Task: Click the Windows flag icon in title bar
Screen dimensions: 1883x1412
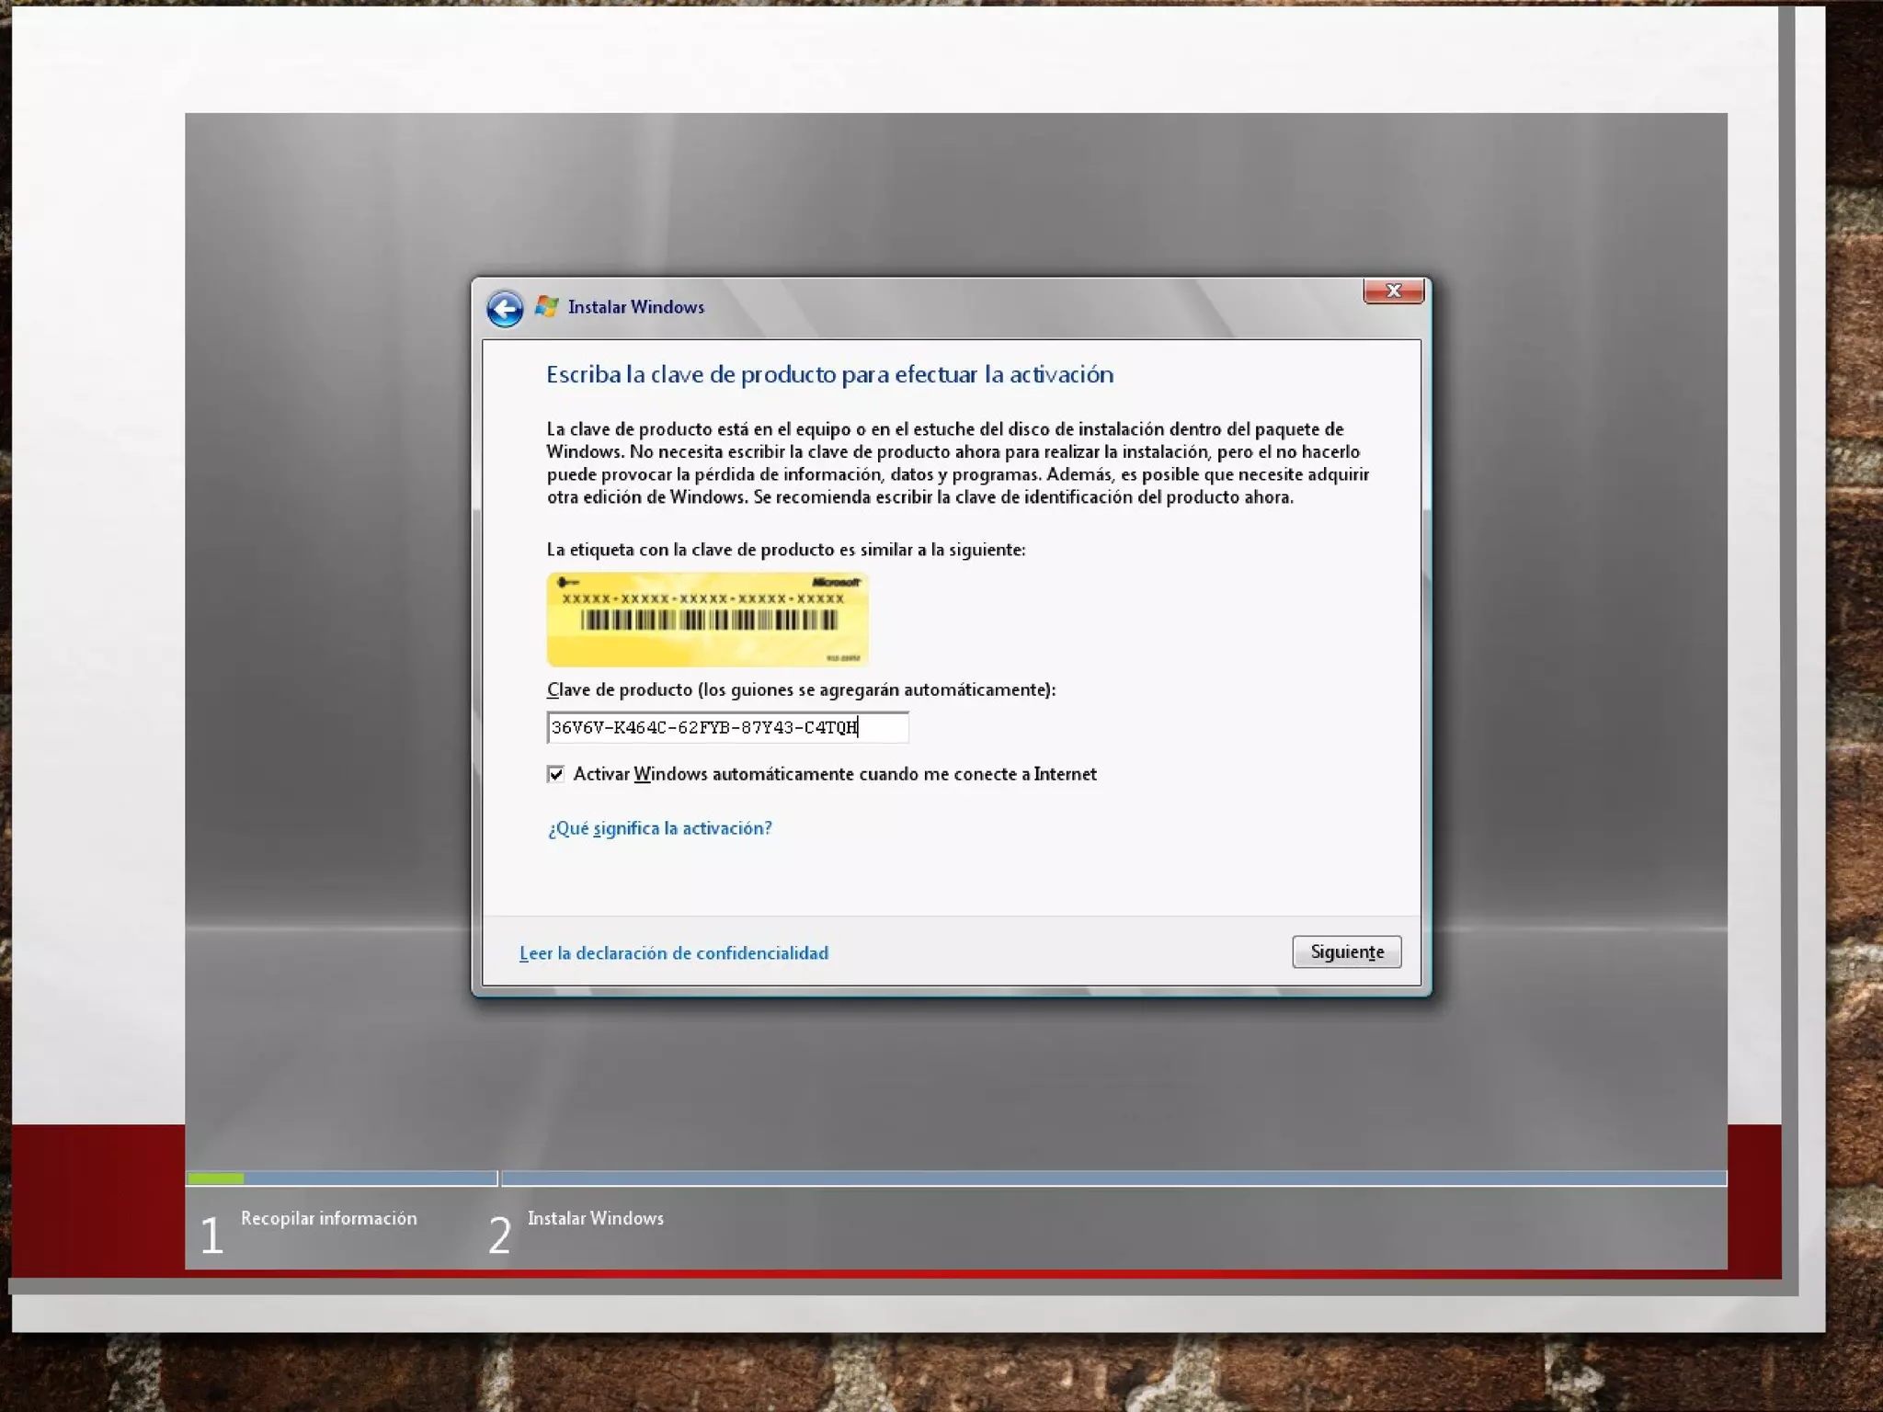Action: [x=547, y=306]
